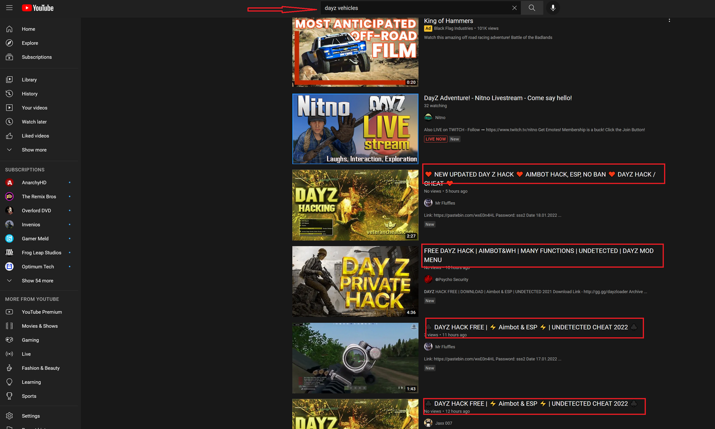
Task: Start voice search with microphone
Action: 553,8
